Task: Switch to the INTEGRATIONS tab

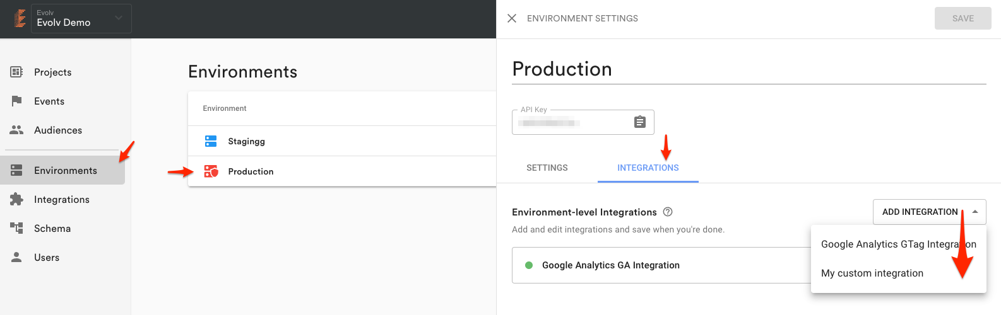Action: [x=648, y=168]
